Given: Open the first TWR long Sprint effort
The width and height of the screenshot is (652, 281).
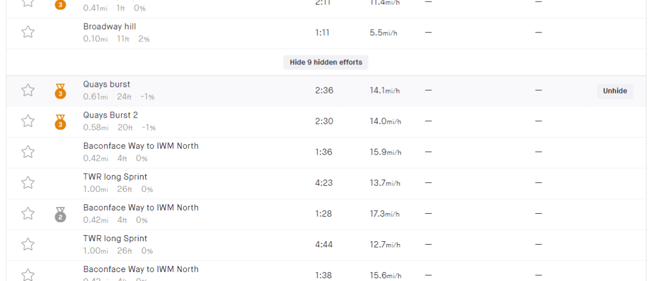Looking at the screenshot, I should point(115,177).
